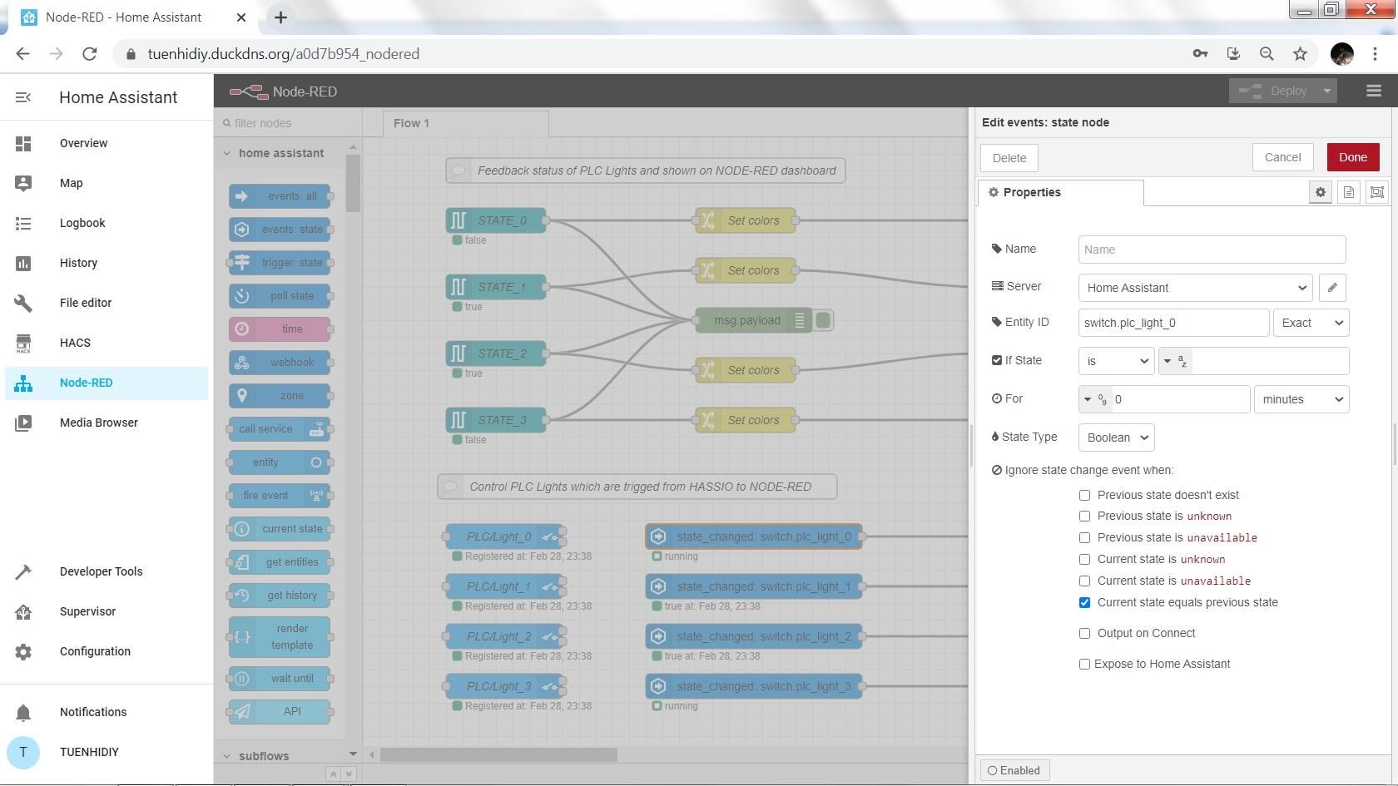This screenshot has width=1398, height=786.
Task: Open the minutes unit dropdown
Action: (1301, 399)
